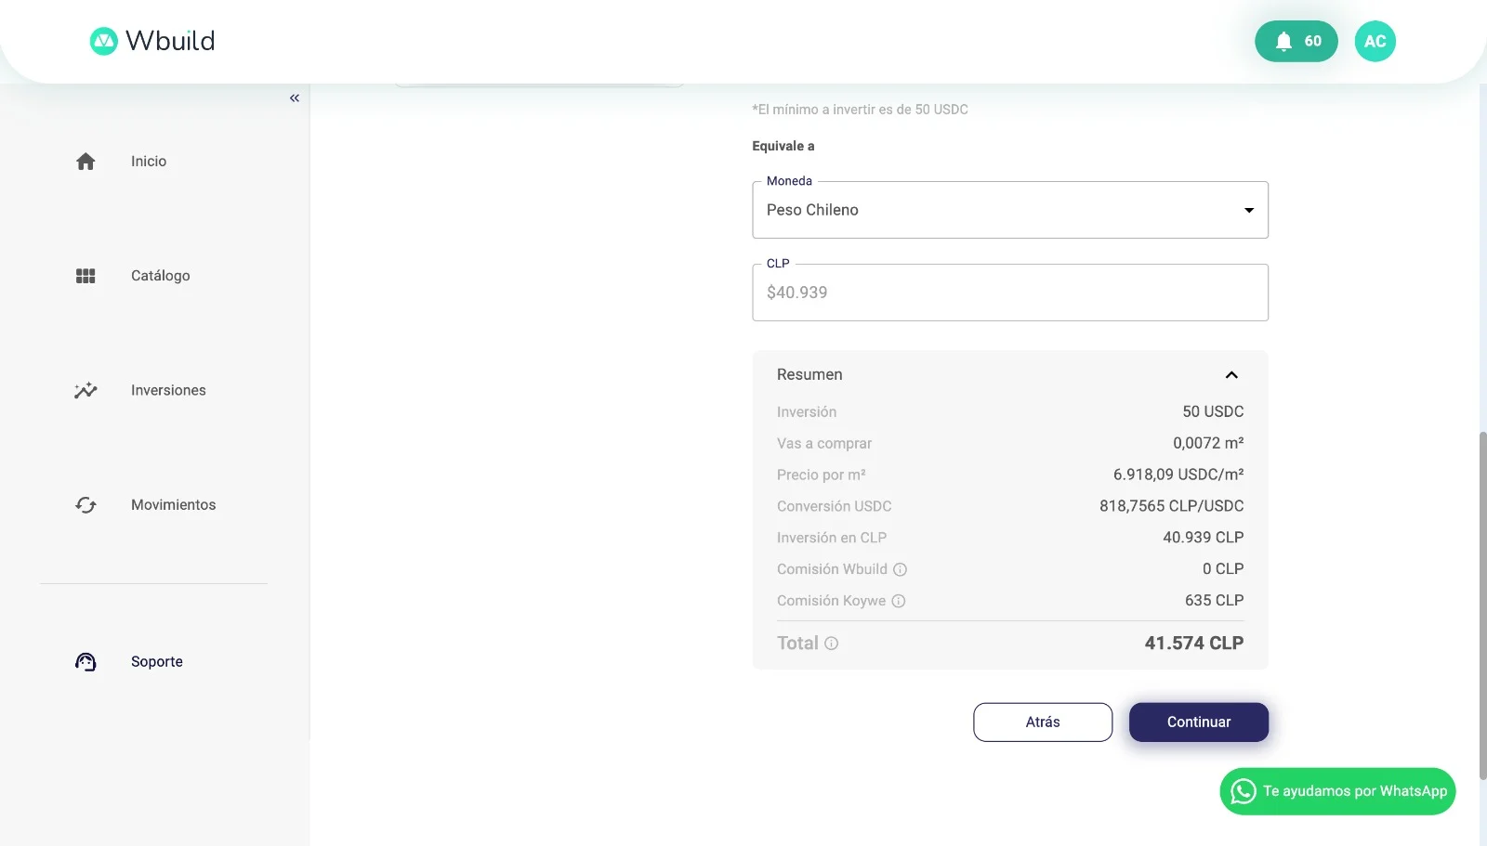
Task: Click the AC profile avatar
Action: click(x=1375, y=41)
